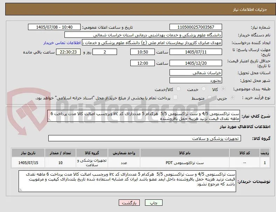This screenshot has height=212, width=276.
Task: Click the unit cell عدد
Action: 124,163
